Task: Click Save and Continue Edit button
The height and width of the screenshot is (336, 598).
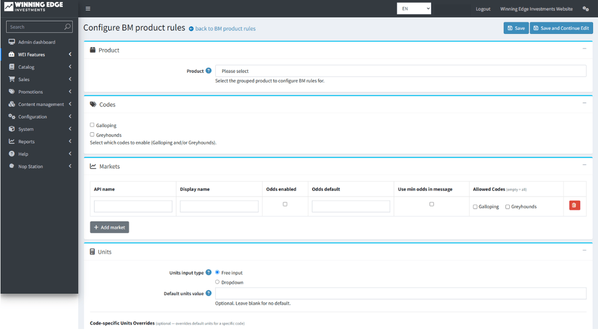Action: click(x=561, y=28)
